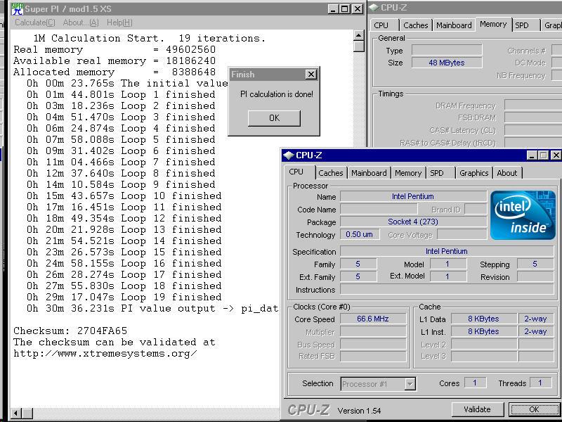Select Memory tab in background CPU-Z window
The width and height of the screenshot is (562, 422).
tap(493, 25)
